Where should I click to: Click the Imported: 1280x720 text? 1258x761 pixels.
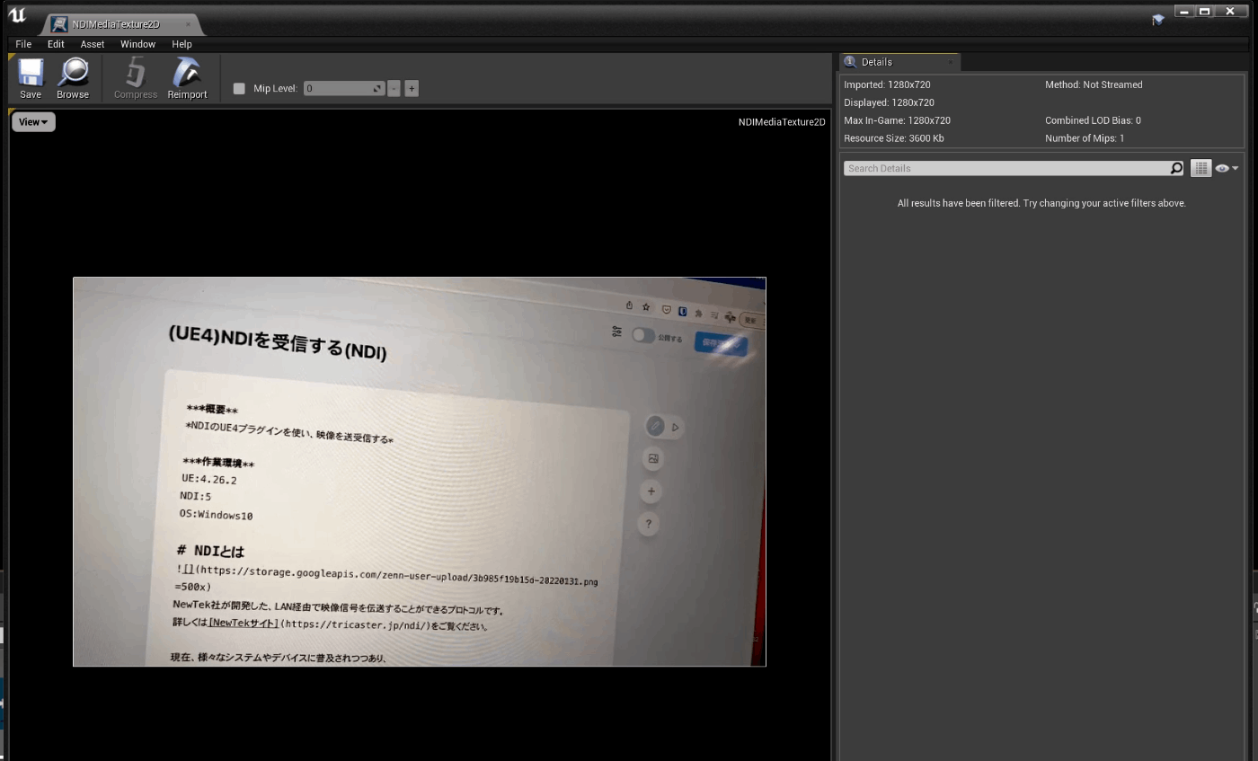click(x=887, y=84)
